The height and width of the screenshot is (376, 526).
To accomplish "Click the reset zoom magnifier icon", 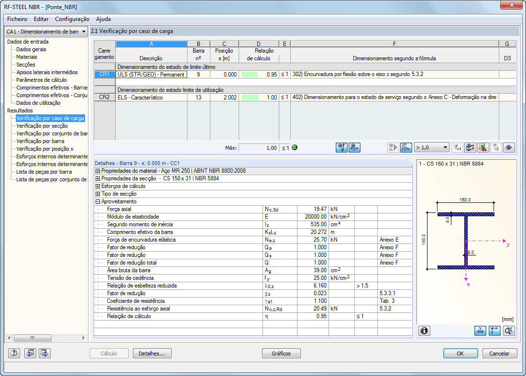I will click(509, 331).
